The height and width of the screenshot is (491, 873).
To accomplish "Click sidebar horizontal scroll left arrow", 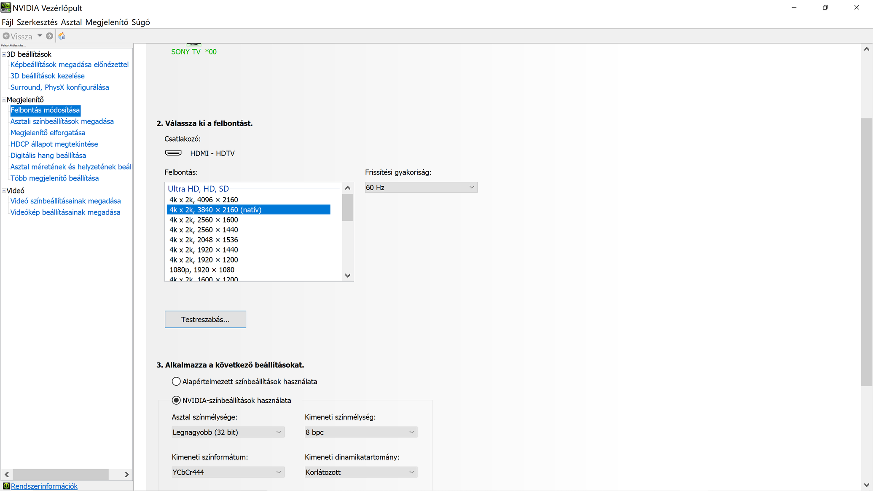I will [7, 475].
